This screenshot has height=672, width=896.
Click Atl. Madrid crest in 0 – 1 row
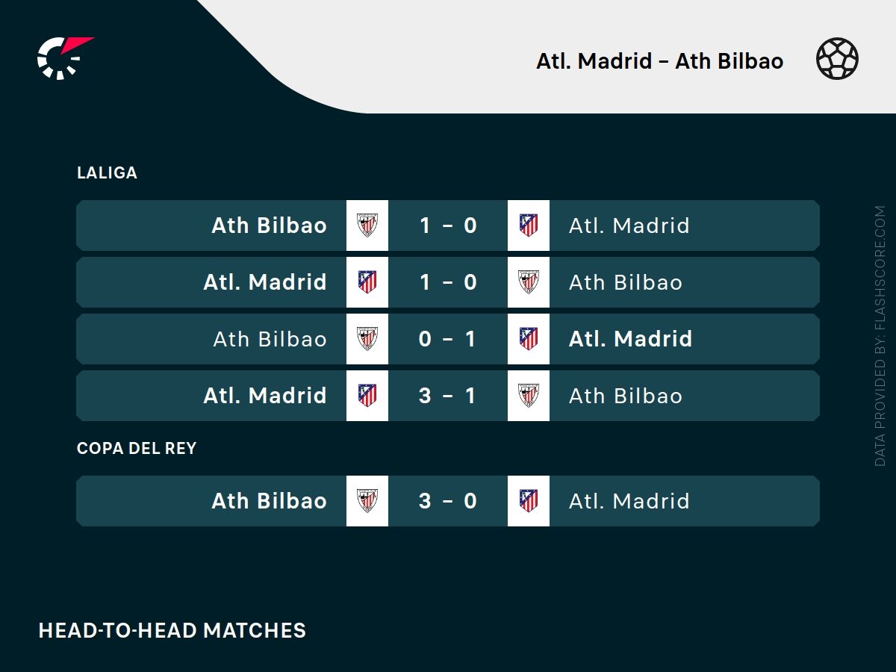pyautogui.click(x=529, y=339)
